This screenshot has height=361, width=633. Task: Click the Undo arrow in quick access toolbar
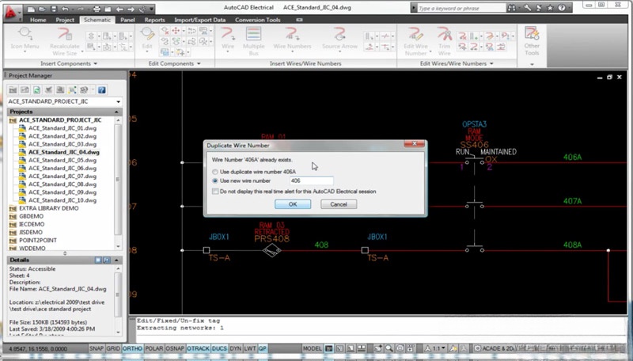point(66,9)
